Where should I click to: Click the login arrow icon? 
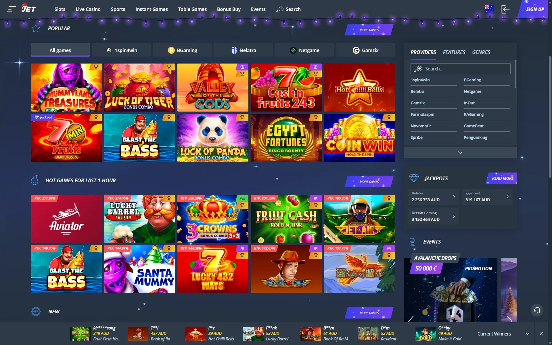(x=505, y=9)
